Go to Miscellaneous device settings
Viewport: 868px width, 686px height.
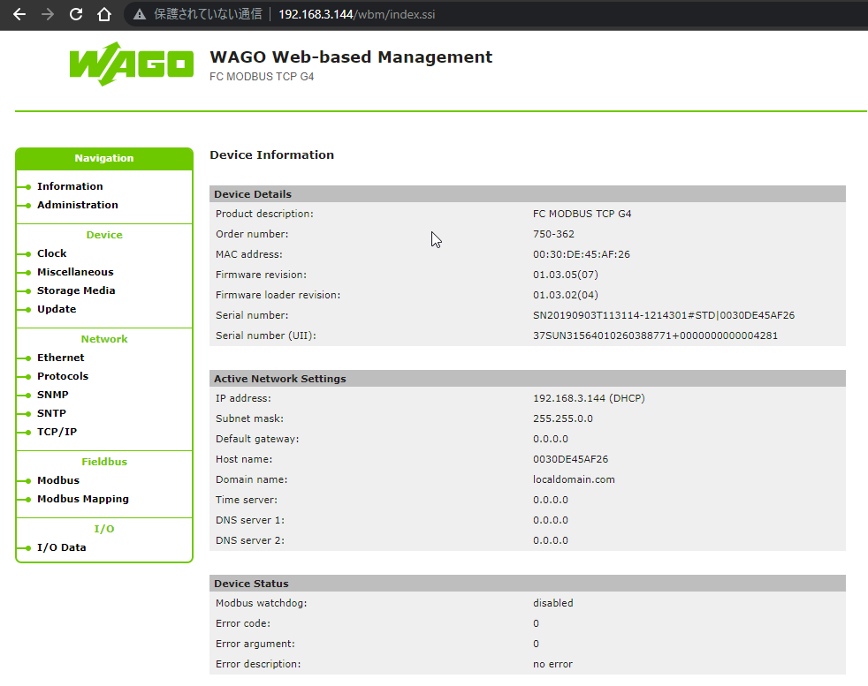[x=75, y=272]
